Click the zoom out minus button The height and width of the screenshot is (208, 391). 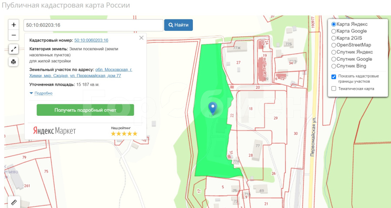13,36
